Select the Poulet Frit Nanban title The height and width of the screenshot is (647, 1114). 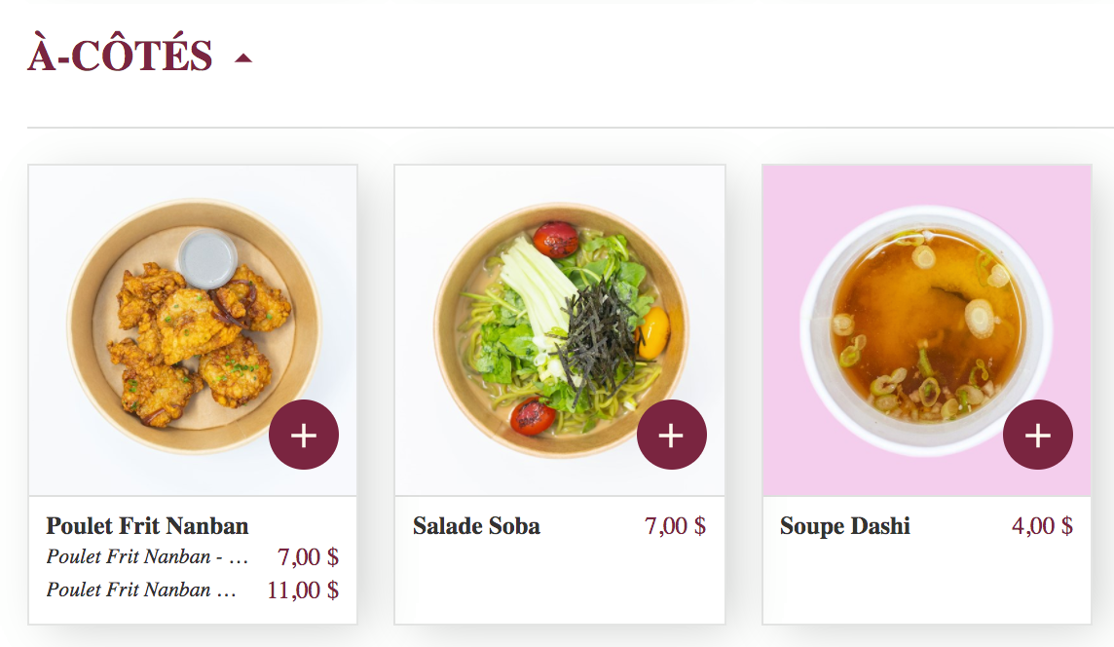click(147, 526)
